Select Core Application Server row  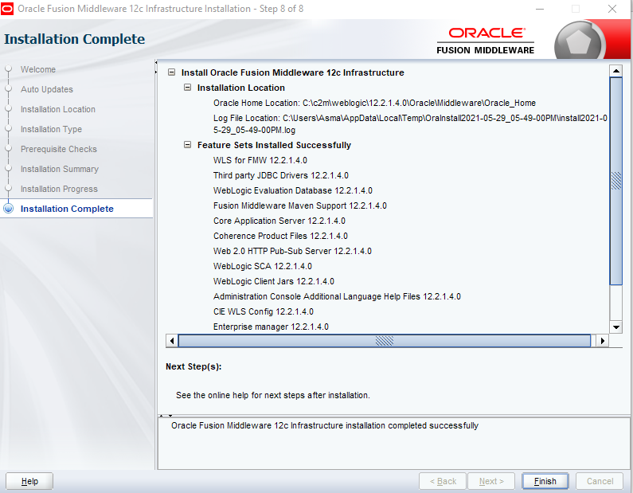point(279,221)
